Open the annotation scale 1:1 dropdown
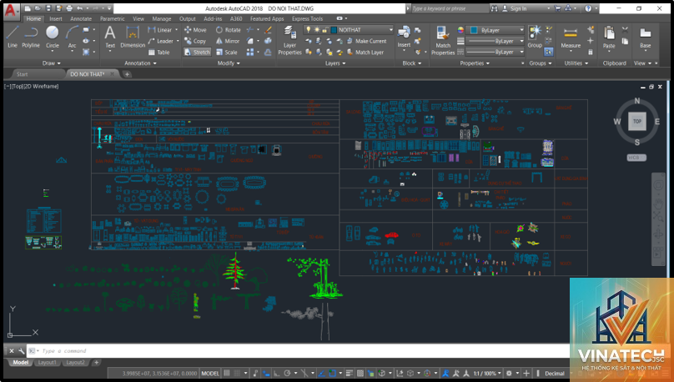 tap(487, 374)
